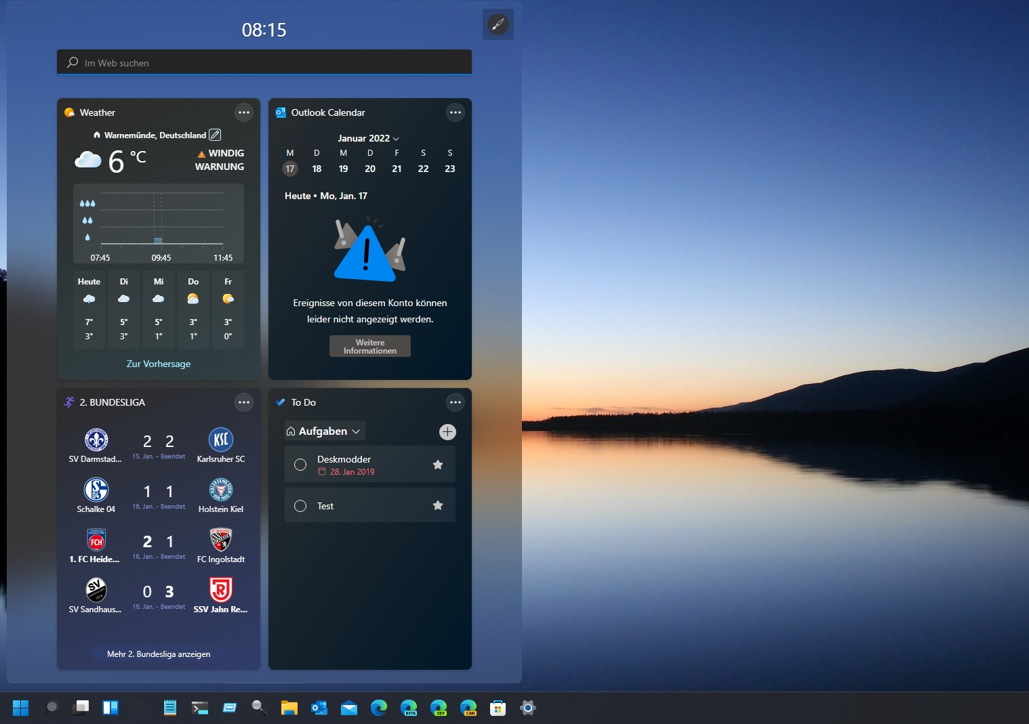Image resolution: width=1029 pixels, height=724 pixels.
Task: Mark Test task as completed
Action: point(300,506)
